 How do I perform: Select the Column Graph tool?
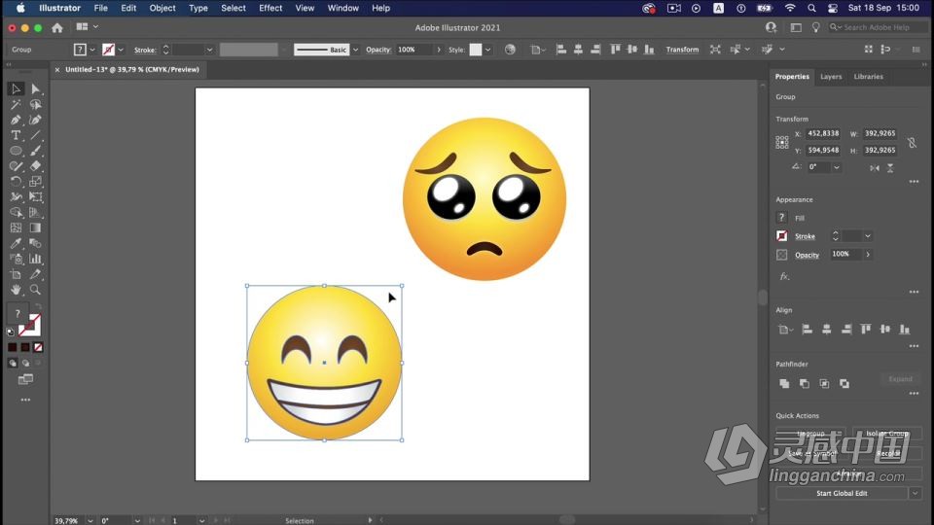pyautogui.click(x=35, y=259)
